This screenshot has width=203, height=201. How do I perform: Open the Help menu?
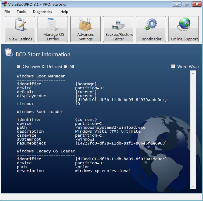coord(64,12)
